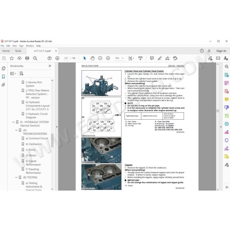This screenshot has height=230, width=230.
Task: Collapse the (B) TESTING bookmark
Action: (16, 177)
